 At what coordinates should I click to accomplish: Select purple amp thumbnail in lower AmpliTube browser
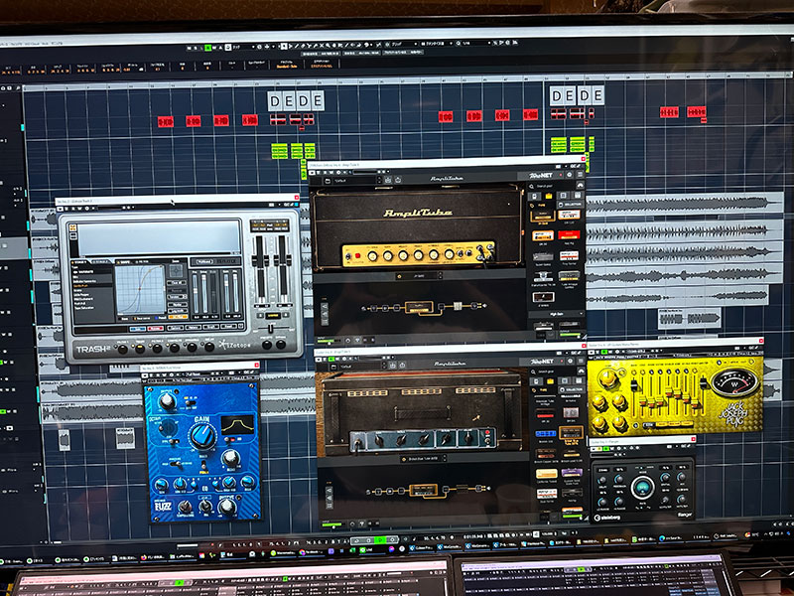[572, 473]
